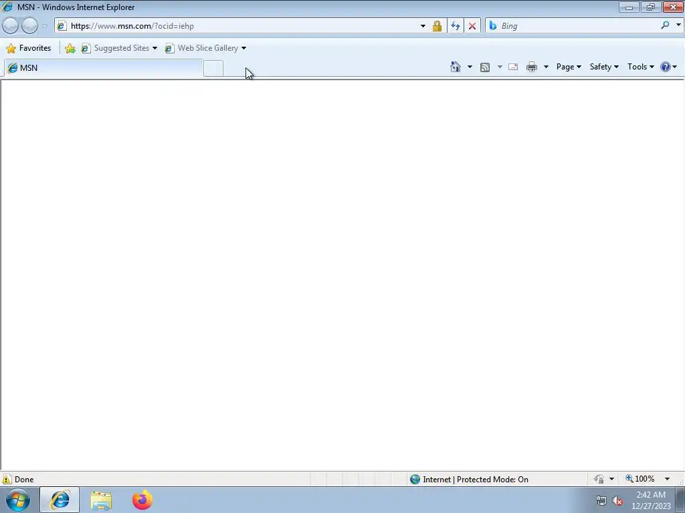Click the Show Desktop strip at taskbar end
Viewport: 685px width, 513px height.
point(680,500)
